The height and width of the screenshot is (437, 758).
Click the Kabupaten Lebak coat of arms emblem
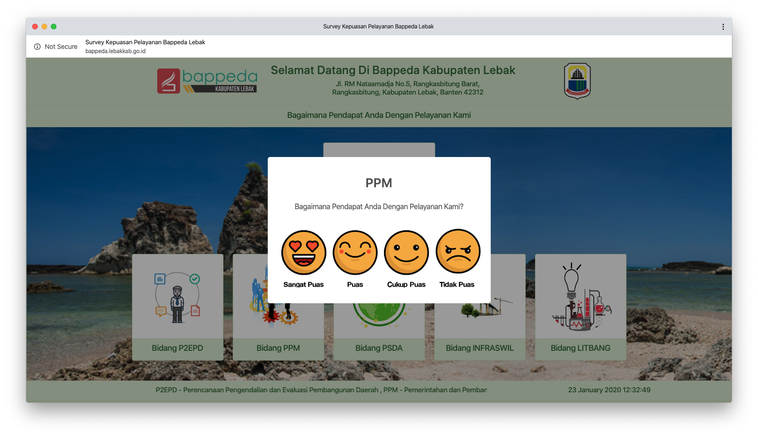(577, 80)
